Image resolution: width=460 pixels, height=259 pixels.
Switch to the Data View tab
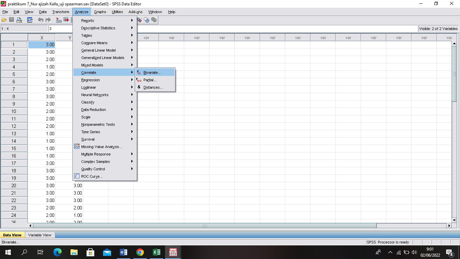click(x=12, y=235)
